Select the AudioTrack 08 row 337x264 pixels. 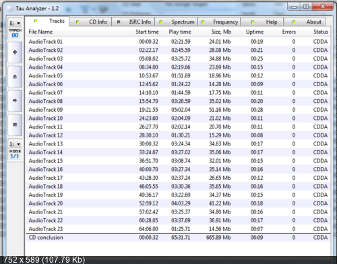coord(178,101)
